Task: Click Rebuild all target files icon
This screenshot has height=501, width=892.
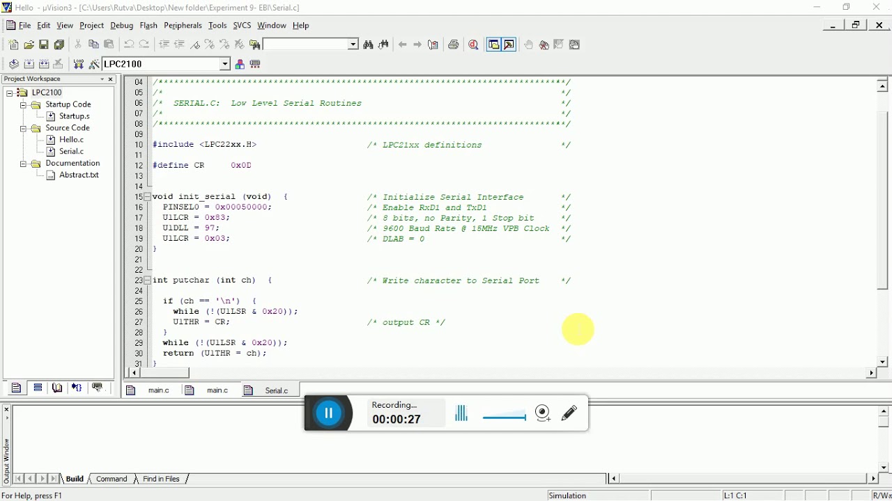Action: [x=44, y=64]
